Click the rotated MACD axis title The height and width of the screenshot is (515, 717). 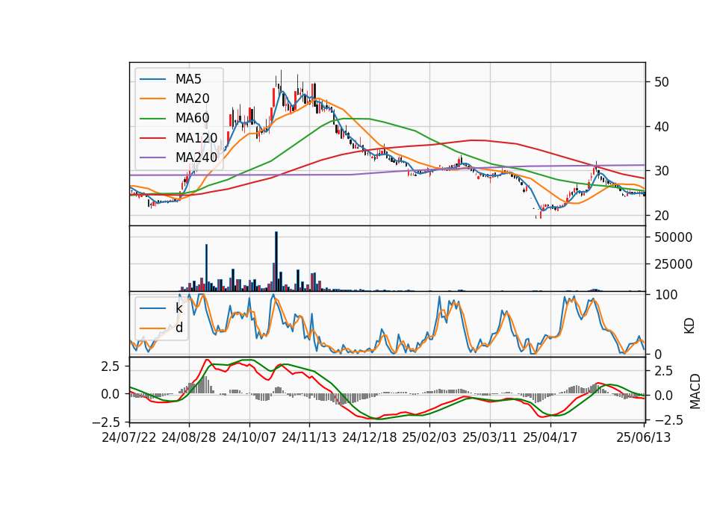(x=695, y=391)
